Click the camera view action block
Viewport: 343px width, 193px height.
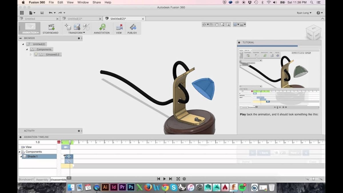pos(66,147)
